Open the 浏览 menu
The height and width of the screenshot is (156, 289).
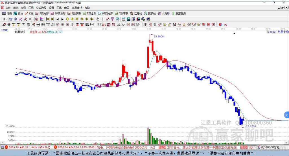pos(16,8)
